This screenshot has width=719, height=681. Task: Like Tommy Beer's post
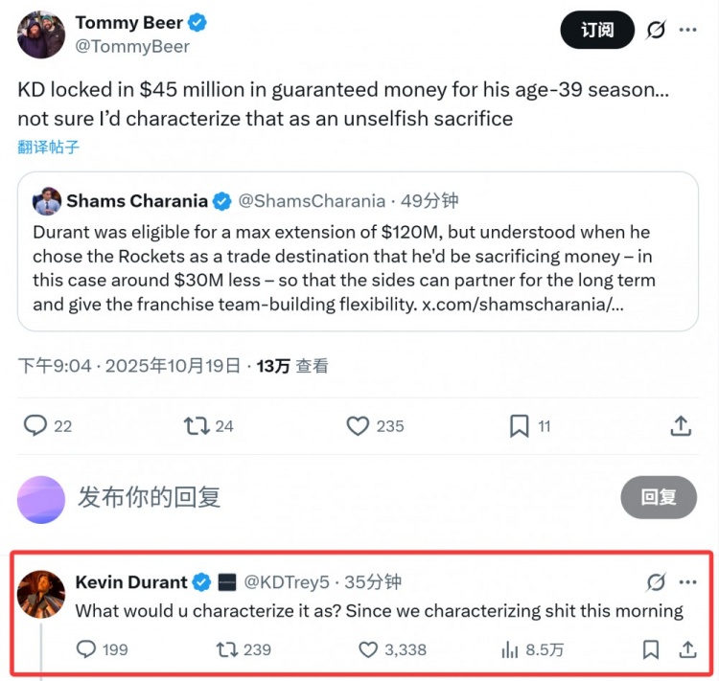pos(358,425)
